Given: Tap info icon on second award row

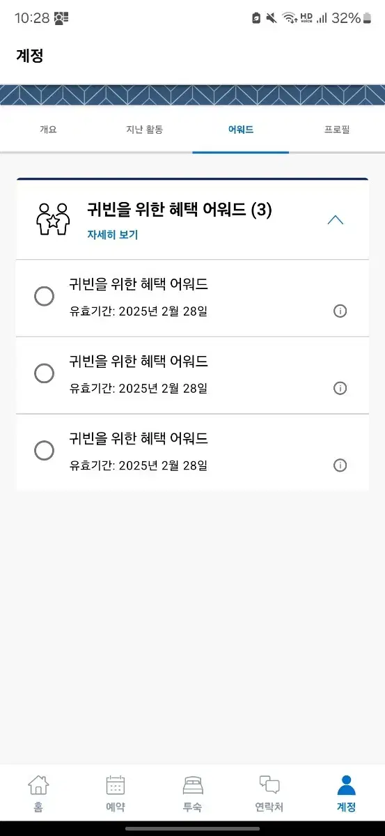Looking at the screenshot, I should 340,388.
